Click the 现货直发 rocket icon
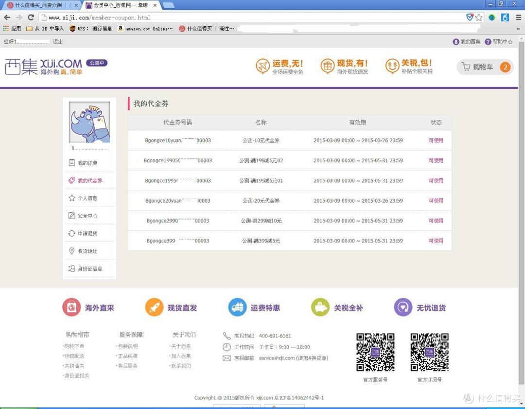Viewport: 525px width, 409px height. coord(155,307)
